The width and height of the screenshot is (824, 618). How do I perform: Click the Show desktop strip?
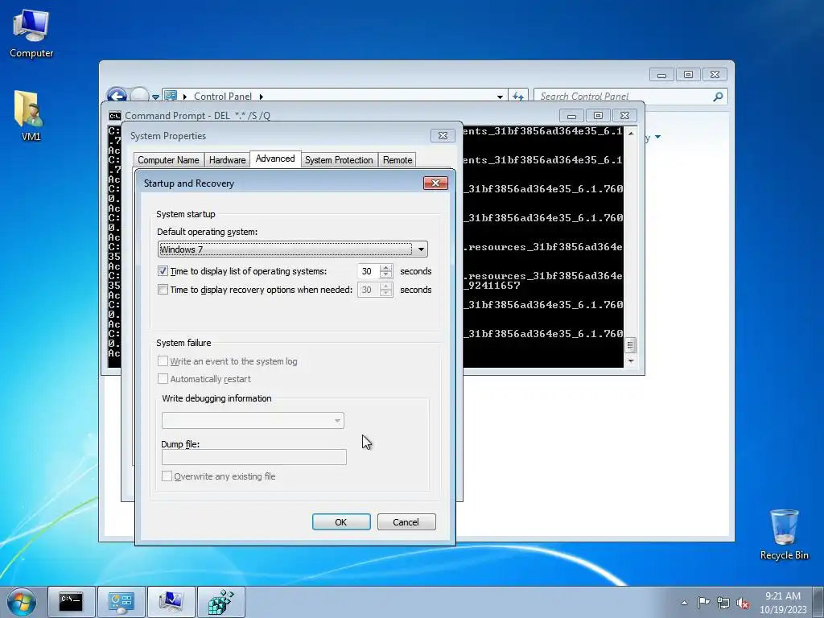tap(818, 602)
